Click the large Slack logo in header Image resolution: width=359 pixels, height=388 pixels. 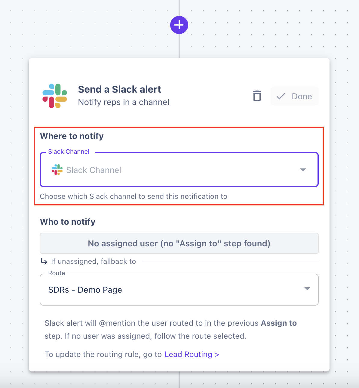[55, 96]
